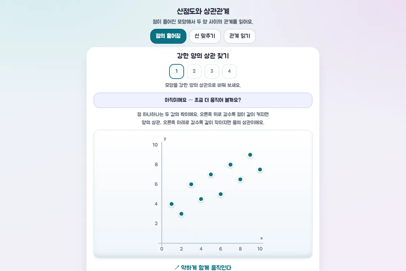Image resolution: width=406 pixels, height=271 pixels.
Task: Select step 1 button
Action: click(x=177, y=71)
